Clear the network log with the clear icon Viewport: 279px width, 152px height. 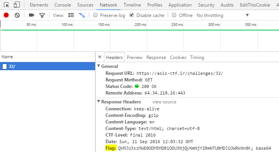click(x=17, y=15)
